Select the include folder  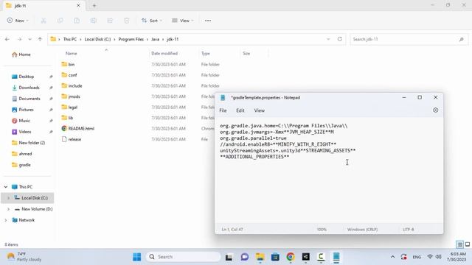tap(75, 86)
